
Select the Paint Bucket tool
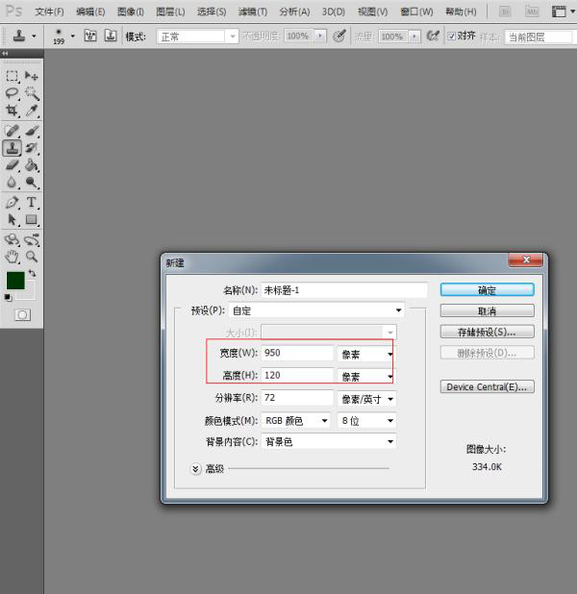tap(32, 165)
